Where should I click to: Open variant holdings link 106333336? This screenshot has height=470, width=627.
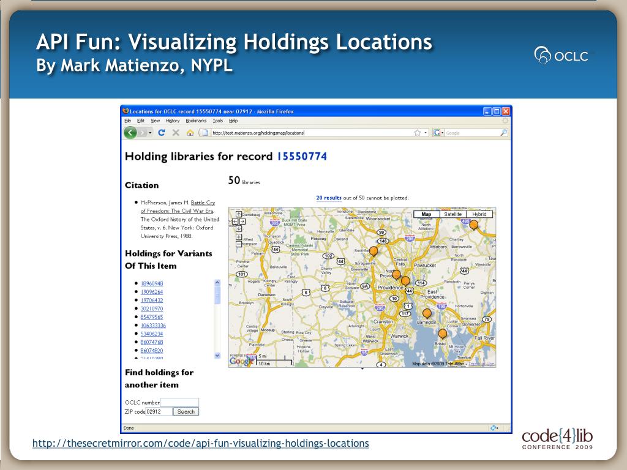[x=153, y=326]
